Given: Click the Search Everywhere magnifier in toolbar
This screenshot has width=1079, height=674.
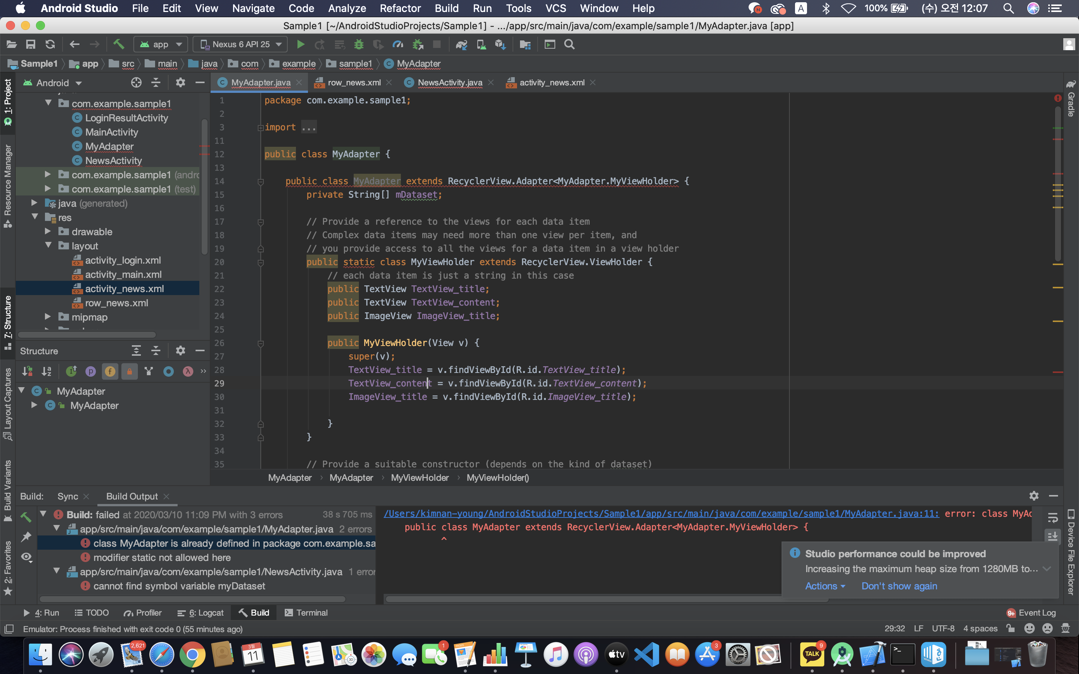Looking at the screenshot, I should click(569, 44).
